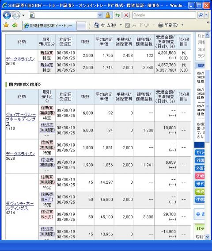Viewport: 212px width, 251px height.
Task: Select the 信新売 (6ヶ月) trade type cell
Action: pyautogui.click(x=47, y=200)
